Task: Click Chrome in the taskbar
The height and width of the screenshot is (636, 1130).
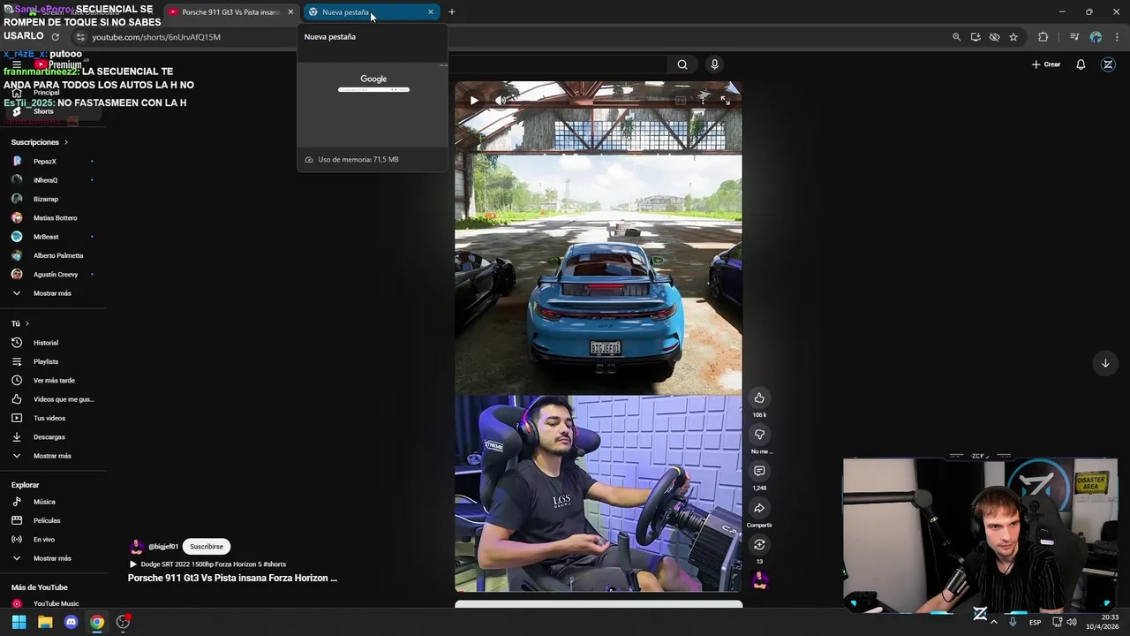Action: 97,622
